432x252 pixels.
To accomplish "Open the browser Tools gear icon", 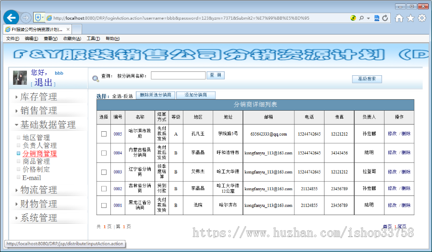I will (422, 18).
